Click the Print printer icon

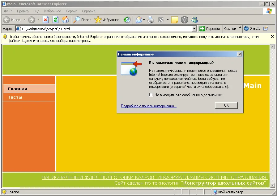pyautogui.click(x=151, y=20)
